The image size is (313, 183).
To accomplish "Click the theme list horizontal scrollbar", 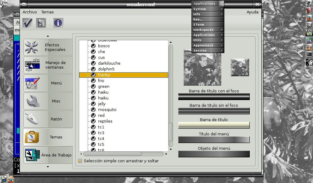I will pyautogui.click(x=112, y=154).
